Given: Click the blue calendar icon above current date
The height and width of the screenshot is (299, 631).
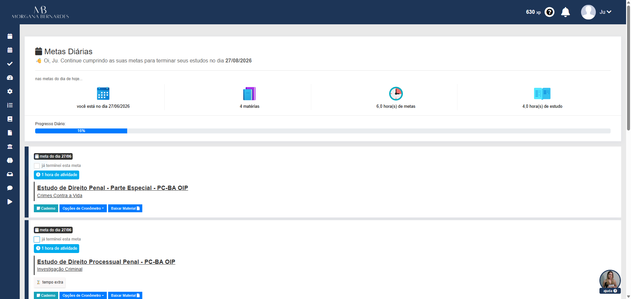Looking at the screenshot, I should pos(103,93).
